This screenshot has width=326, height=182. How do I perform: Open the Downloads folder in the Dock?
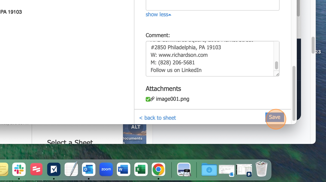click(209, 169)
